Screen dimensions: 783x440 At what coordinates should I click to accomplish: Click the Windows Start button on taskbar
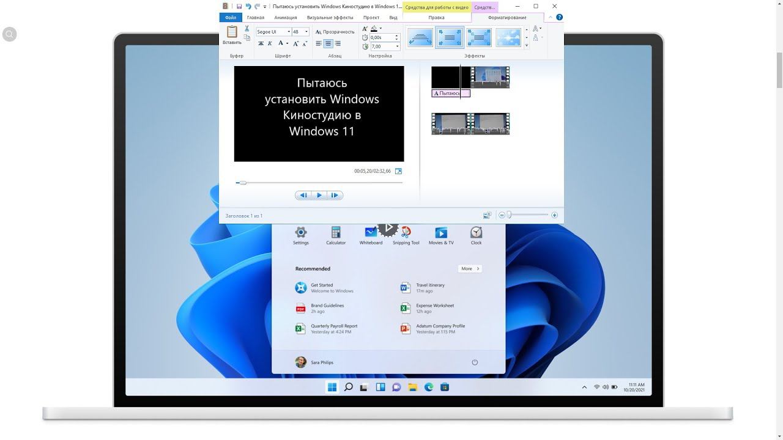click(x=332, y=387)
